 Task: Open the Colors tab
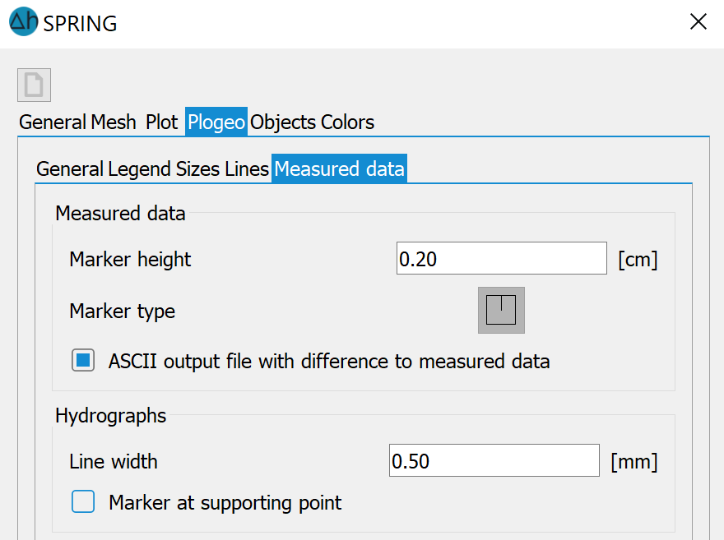(x=347, y=122)
